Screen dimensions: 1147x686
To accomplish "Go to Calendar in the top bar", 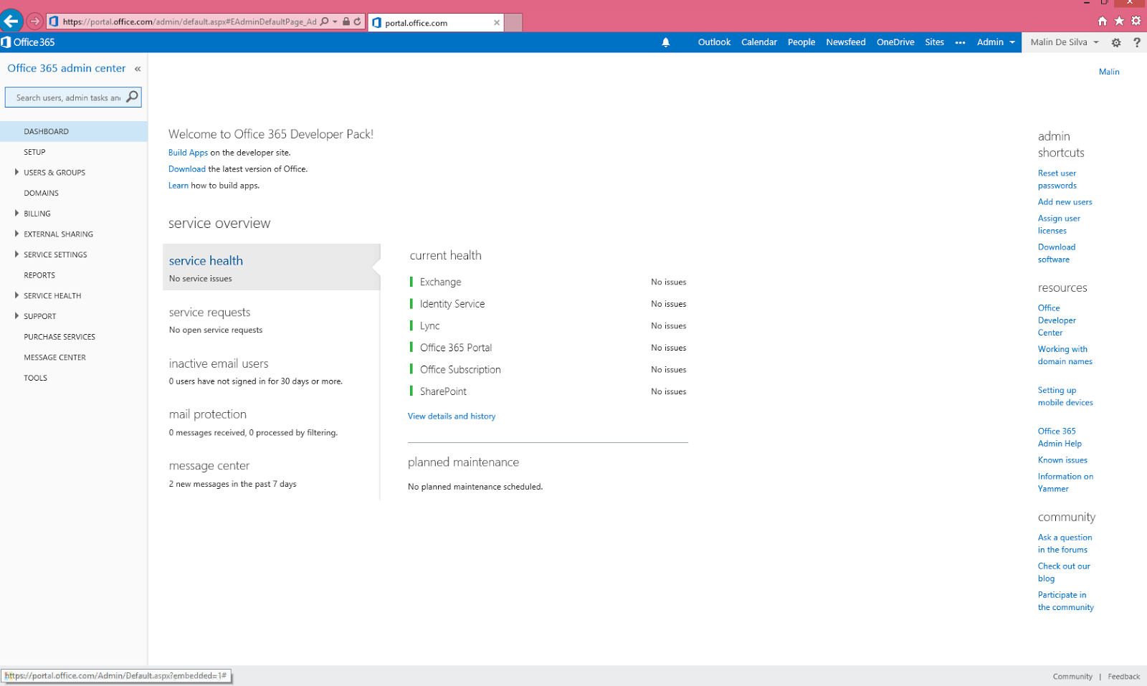I will point(759,42).
